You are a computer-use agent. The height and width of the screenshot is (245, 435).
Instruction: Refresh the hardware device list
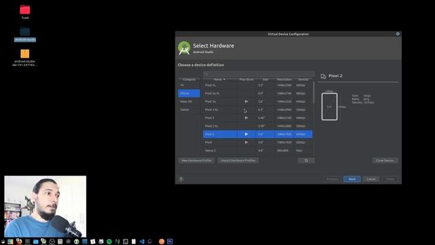click(307, 161)
